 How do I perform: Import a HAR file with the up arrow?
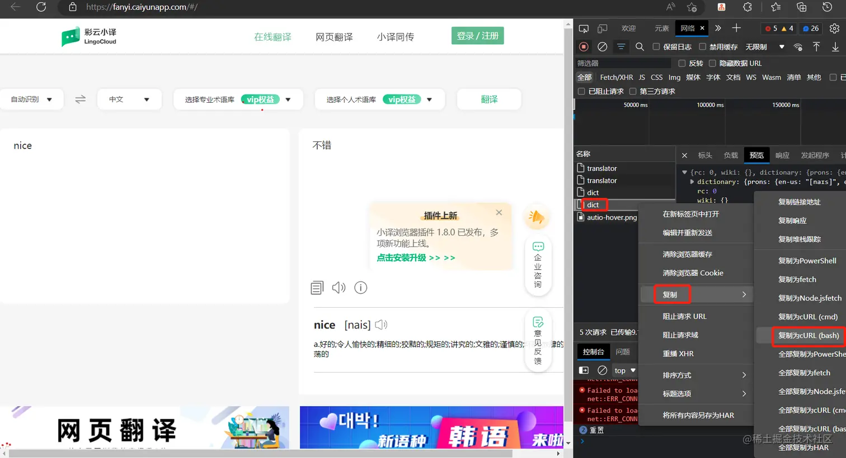coord(816,47)
